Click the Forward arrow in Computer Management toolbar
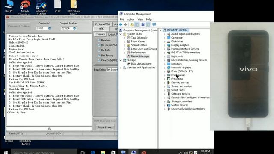Image resolution: width=274 pixels, height=154 pixels. pyautogui.click(x=125, y=24)
